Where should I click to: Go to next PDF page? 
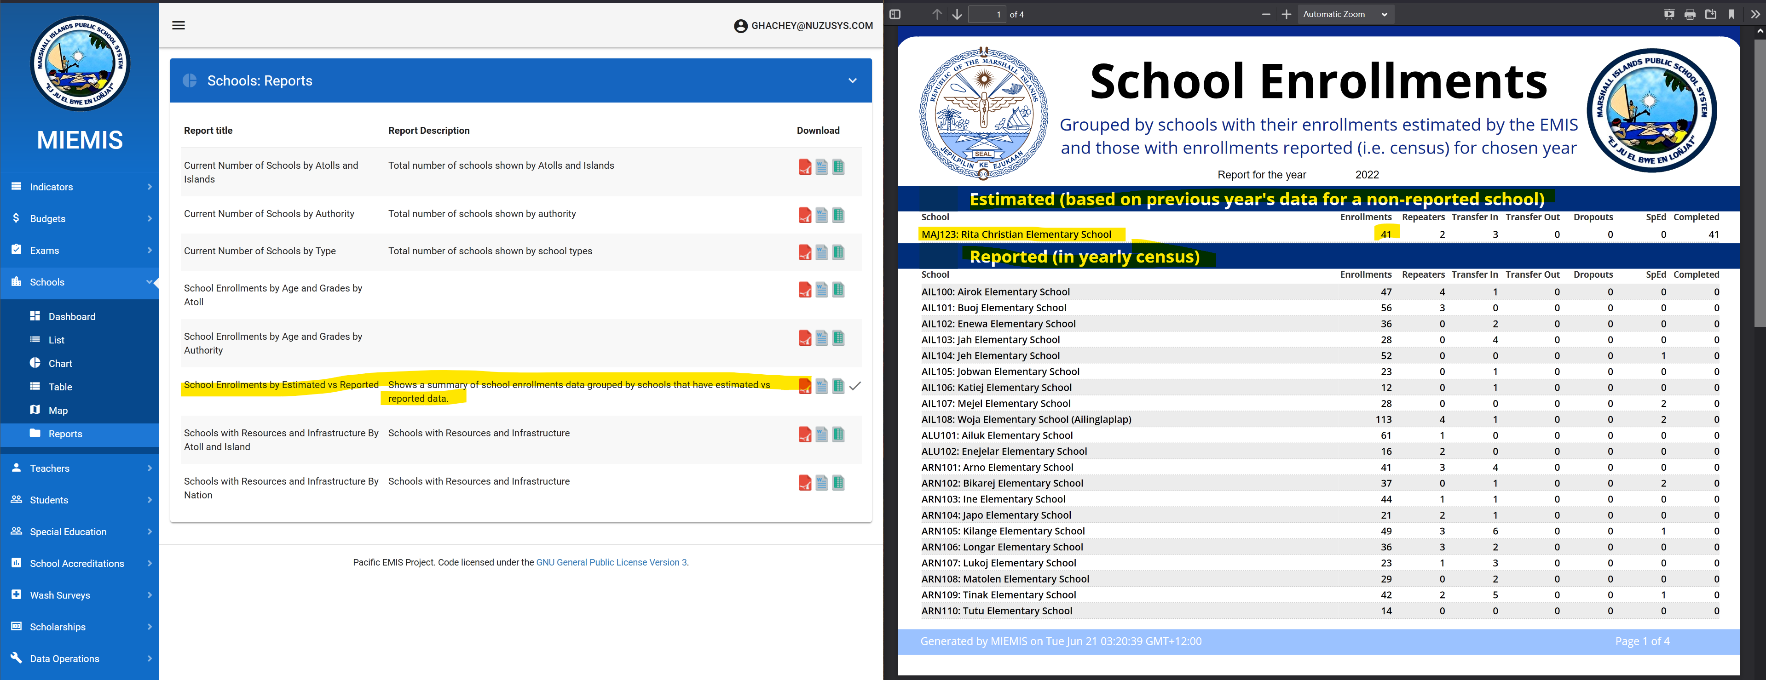click(x=957, y=14)
